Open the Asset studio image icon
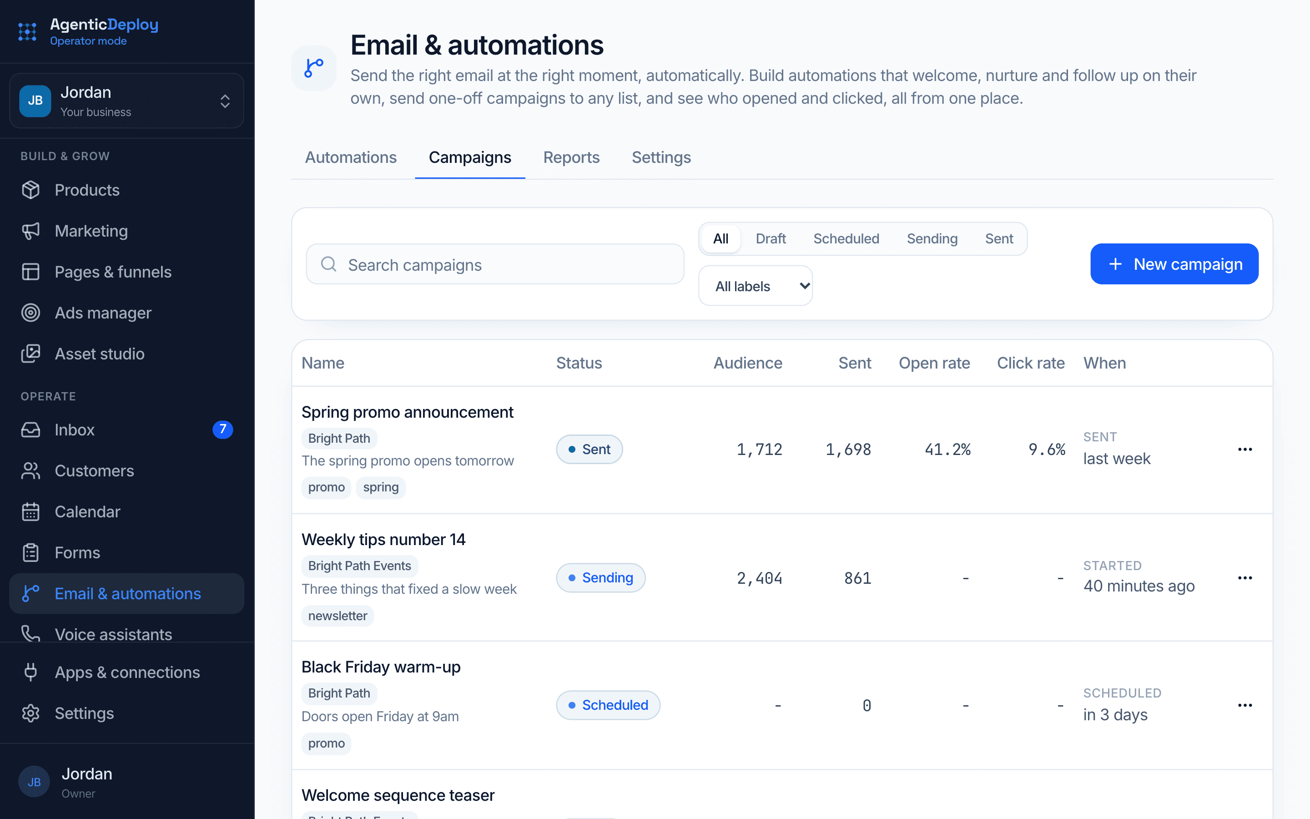Image resolution: width=1310 pixels, height=819 pixels. (31, 354)
